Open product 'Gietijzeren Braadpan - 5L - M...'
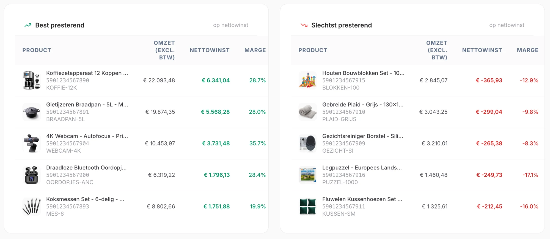This screenshot has height=239, width=550. pyautogui.click(x=87, y=105)
